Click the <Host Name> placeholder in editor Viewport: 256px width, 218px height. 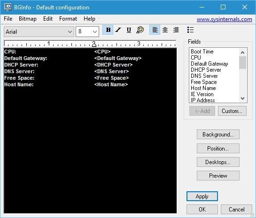point(111,84)
